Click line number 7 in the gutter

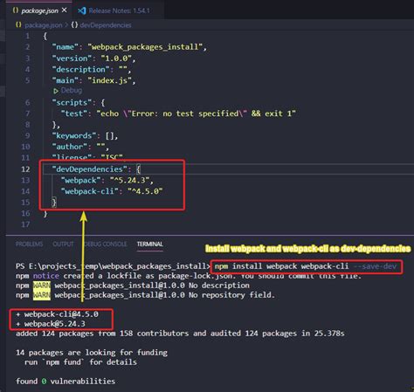(x=27, y=113)
